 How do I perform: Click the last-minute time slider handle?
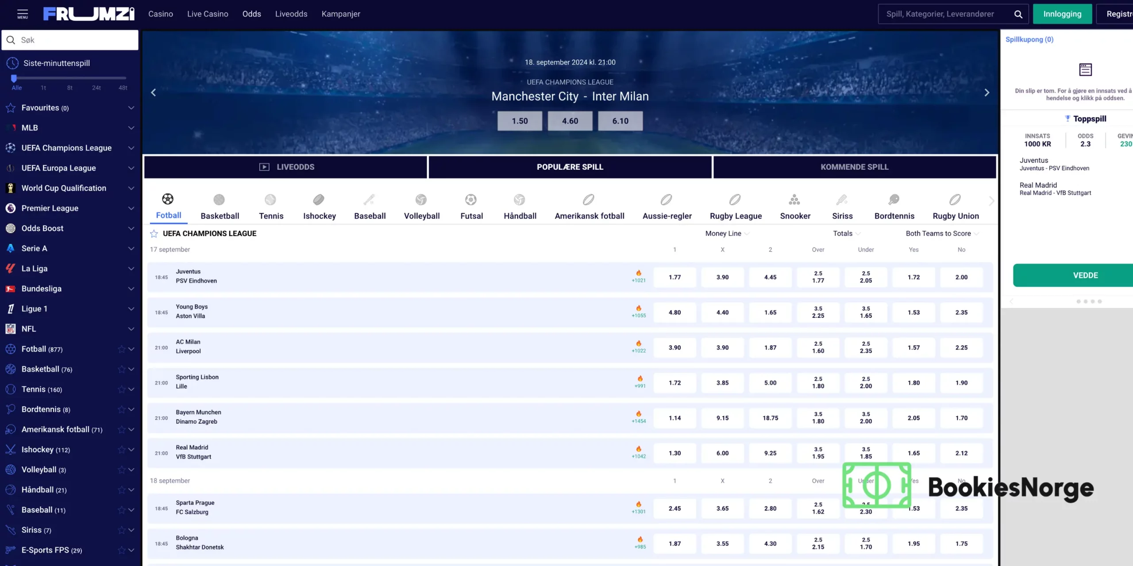(14, 78)
